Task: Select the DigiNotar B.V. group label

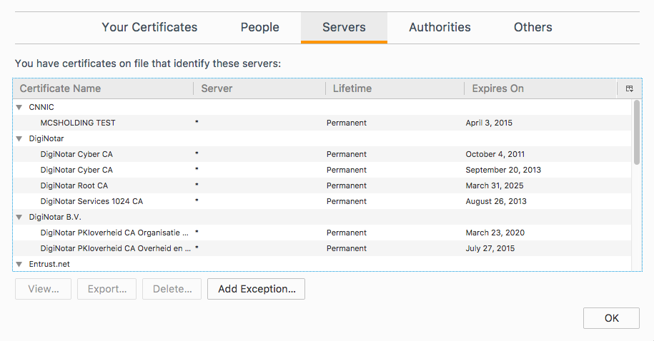Action: pyautogui.click(x=55, y=217)
